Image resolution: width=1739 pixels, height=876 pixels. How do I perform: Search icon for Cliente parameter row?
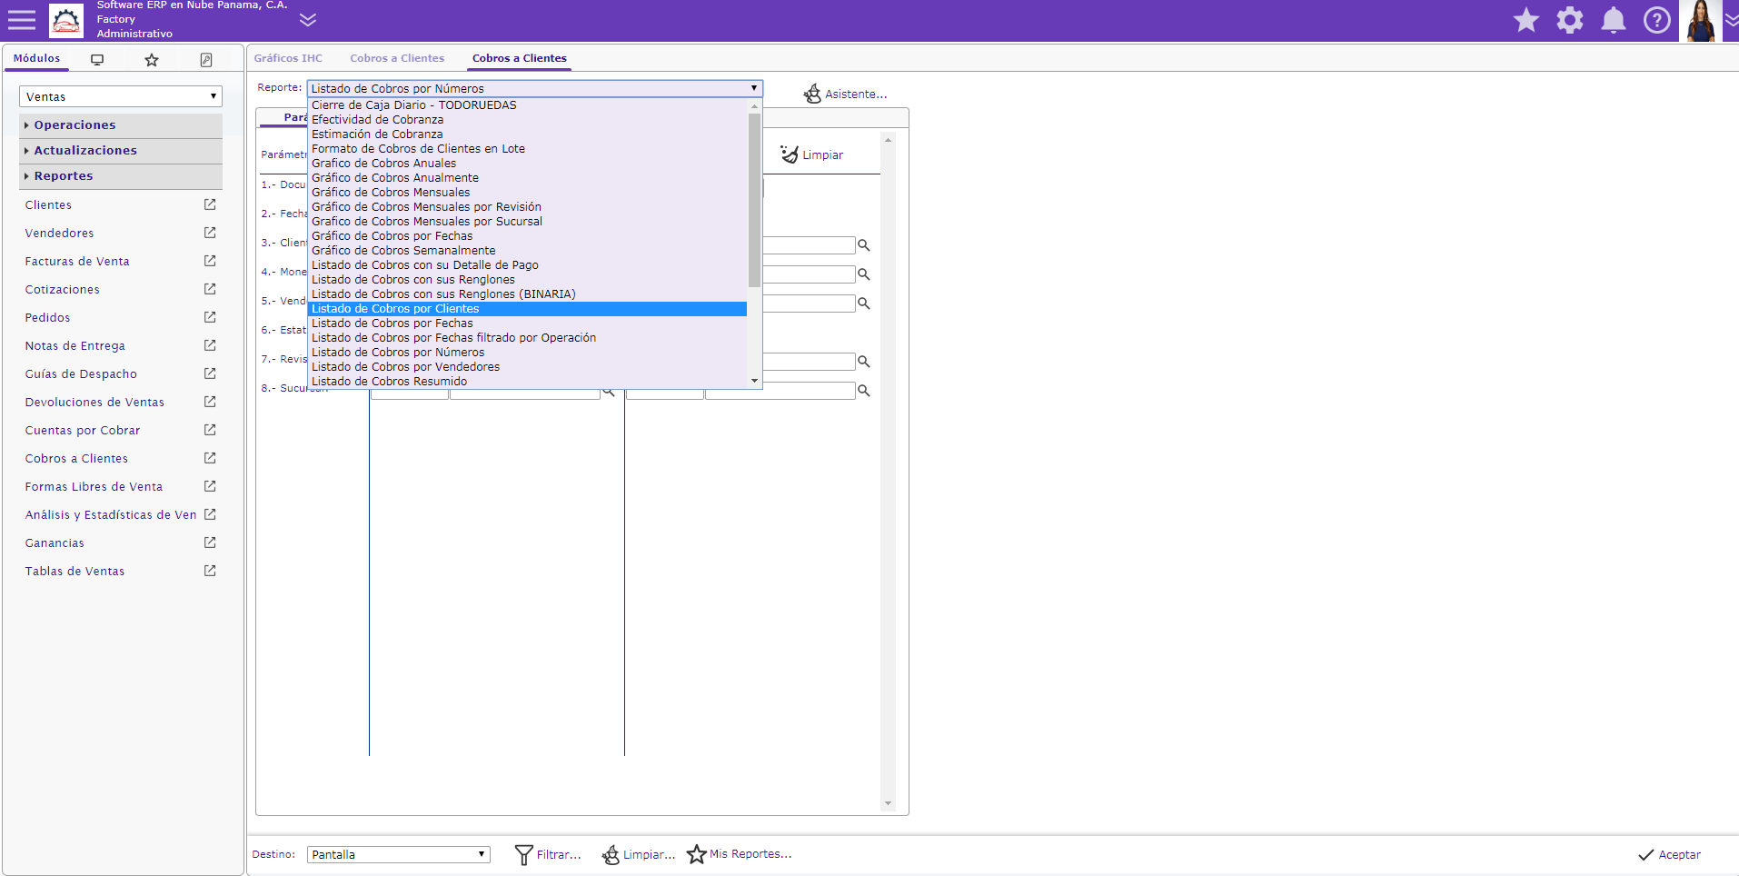(x=864, y=245)
